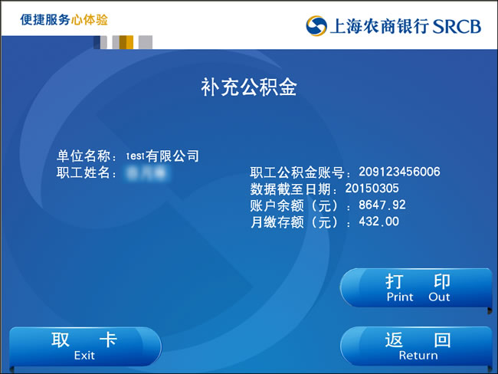Select the account number 209123456006
The height and width of the screenshot is (374, 498).
pyautogui.click(x=399, y=172)
